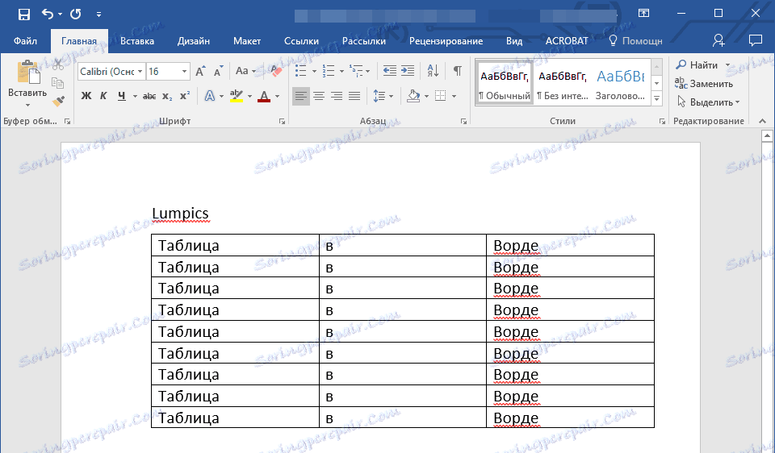This screenshot has width=775, height=453.
Task: Click the Cut scissors icon
Action: coord(58,64)
